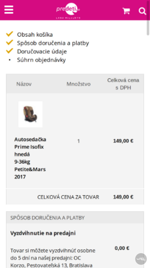Select the Súhrn objednávky step
150x268 pixels.
[41, 60]
